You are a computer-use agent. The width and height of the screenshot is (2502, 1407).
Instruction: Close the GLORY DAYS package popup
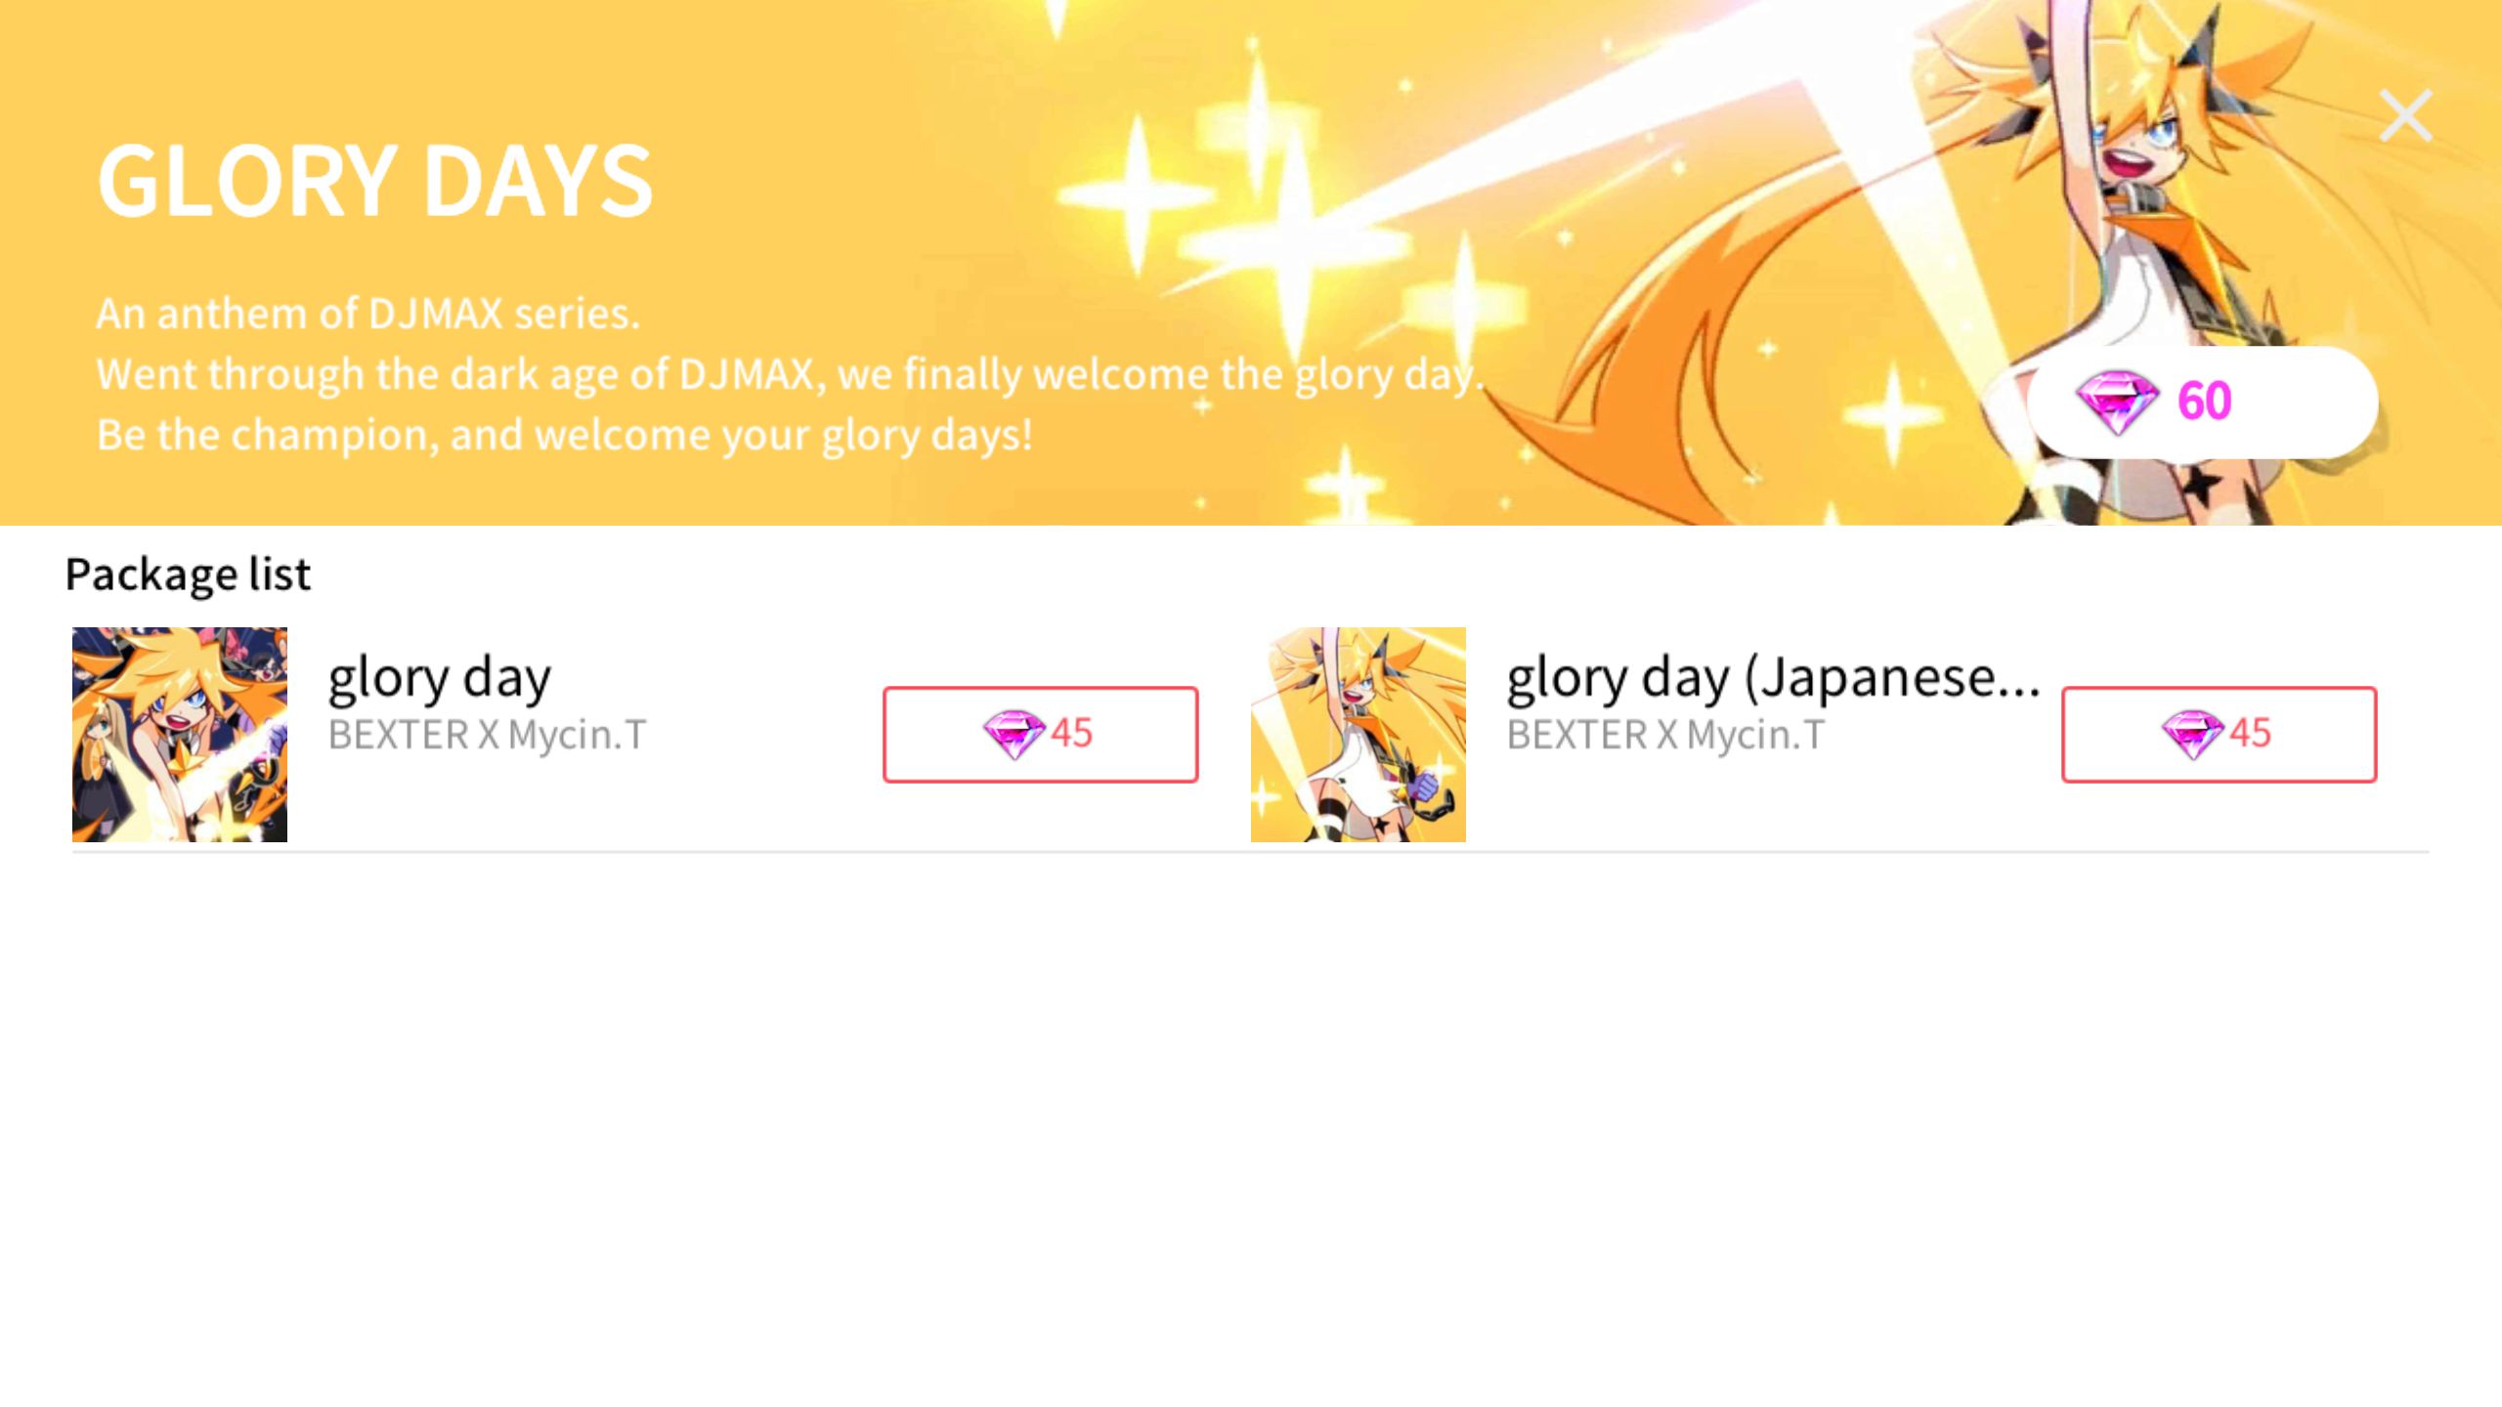pyautogui.click(x=2405, y=116)
